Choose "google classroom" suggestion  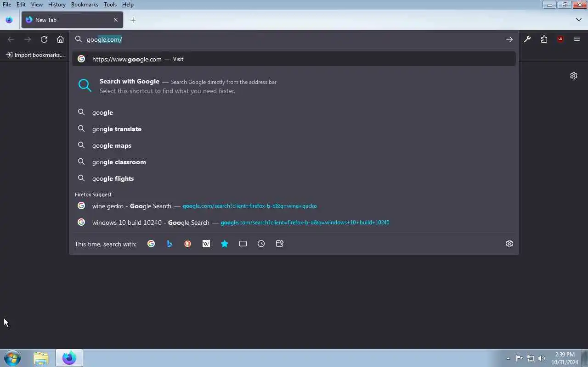[x=294, y=162]
